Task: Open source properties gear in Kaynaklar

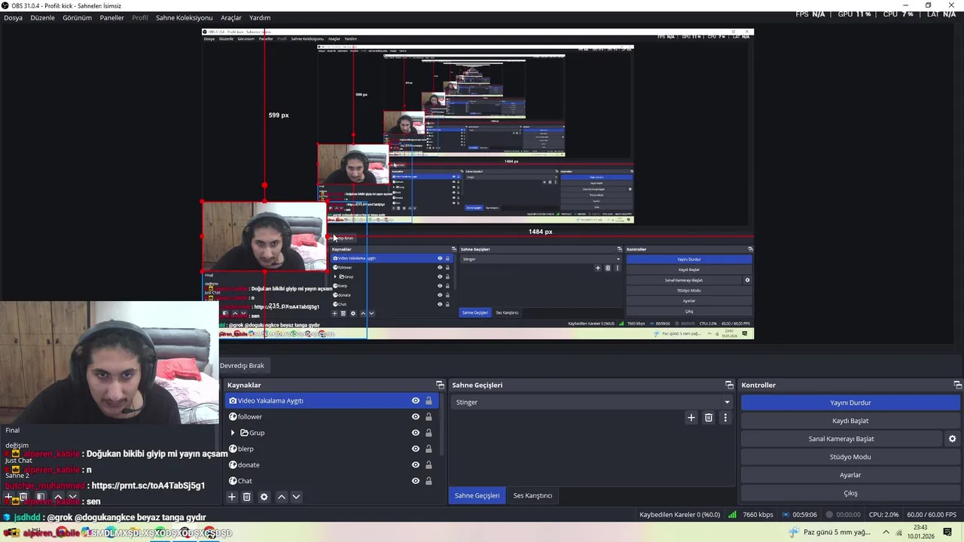Action: (x=264, y=497)
